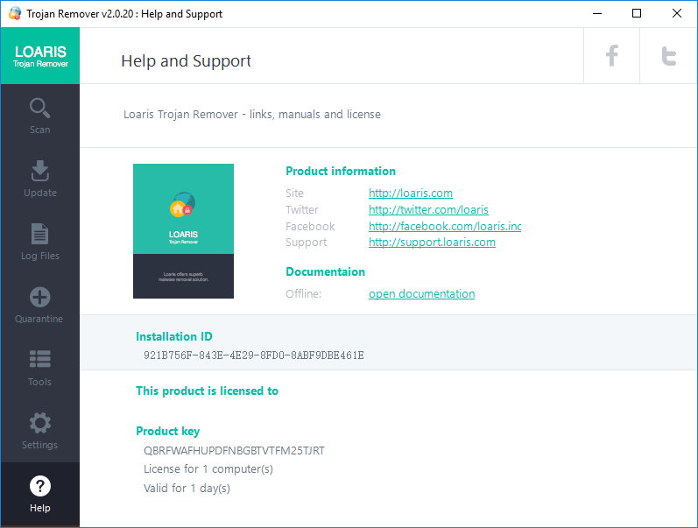698x528 pixels.
Task: Click the 'Valid for 1 day(s)' text
Action: click(187, 489)
